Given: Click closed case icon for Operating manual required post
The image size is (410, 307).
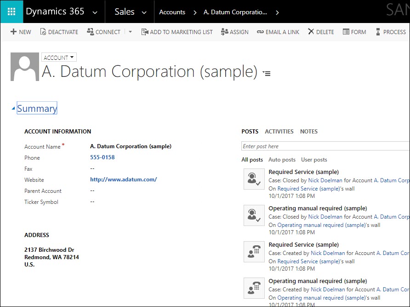Looking at the screenshot, I should pyautogui.click(x=254, y=215).
